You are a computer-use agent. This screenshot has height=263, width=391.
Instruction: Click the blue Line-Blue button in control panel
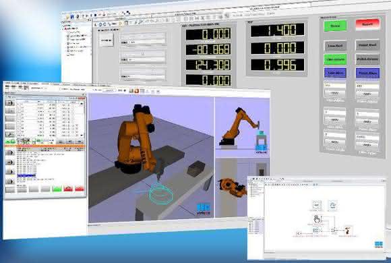335,73
